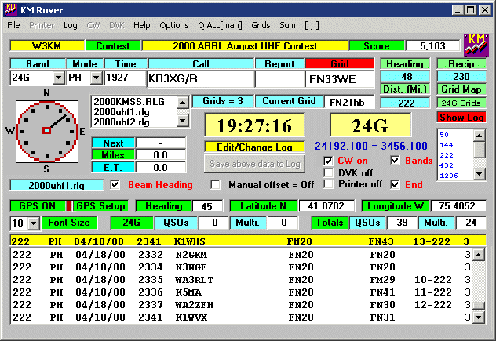The image size is (496, 341).
Task: Click the Next field showing a dash
Action: 160,143
